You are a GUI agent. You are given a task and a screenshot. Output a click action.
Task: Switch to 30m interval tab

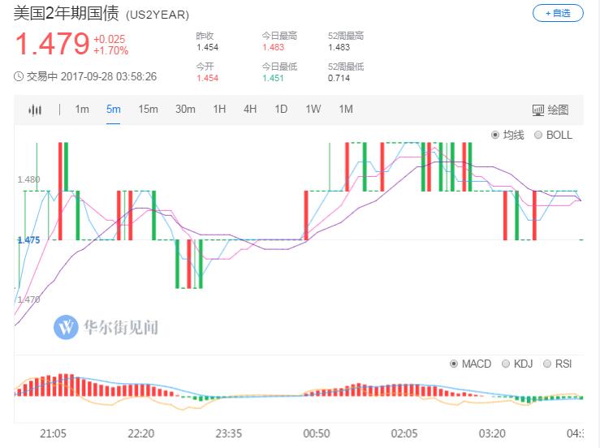185,110
